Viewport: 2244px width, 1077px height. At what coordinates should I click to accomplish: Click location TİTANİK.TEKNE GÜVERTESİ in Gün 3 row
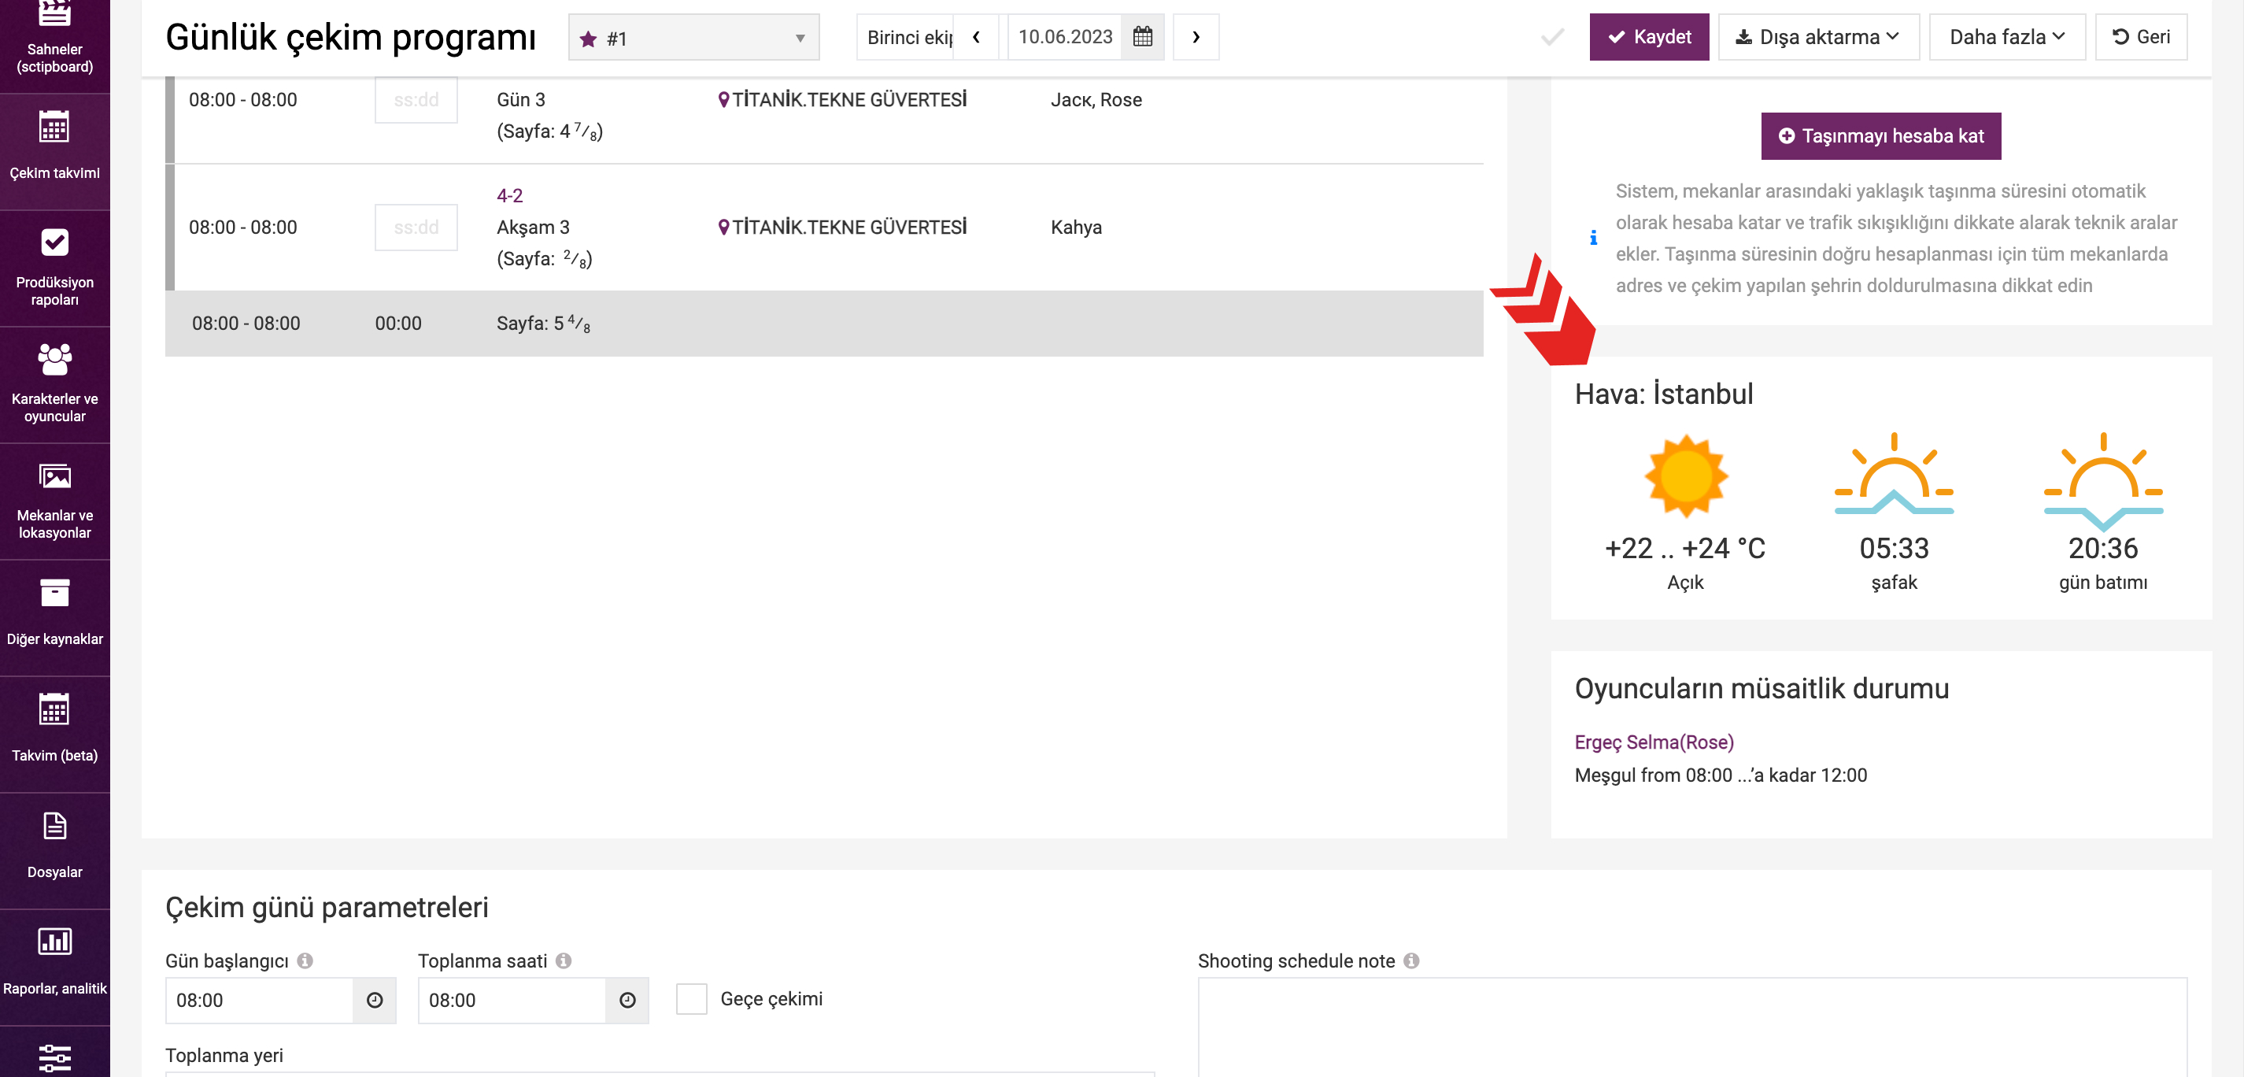(849, 99)
